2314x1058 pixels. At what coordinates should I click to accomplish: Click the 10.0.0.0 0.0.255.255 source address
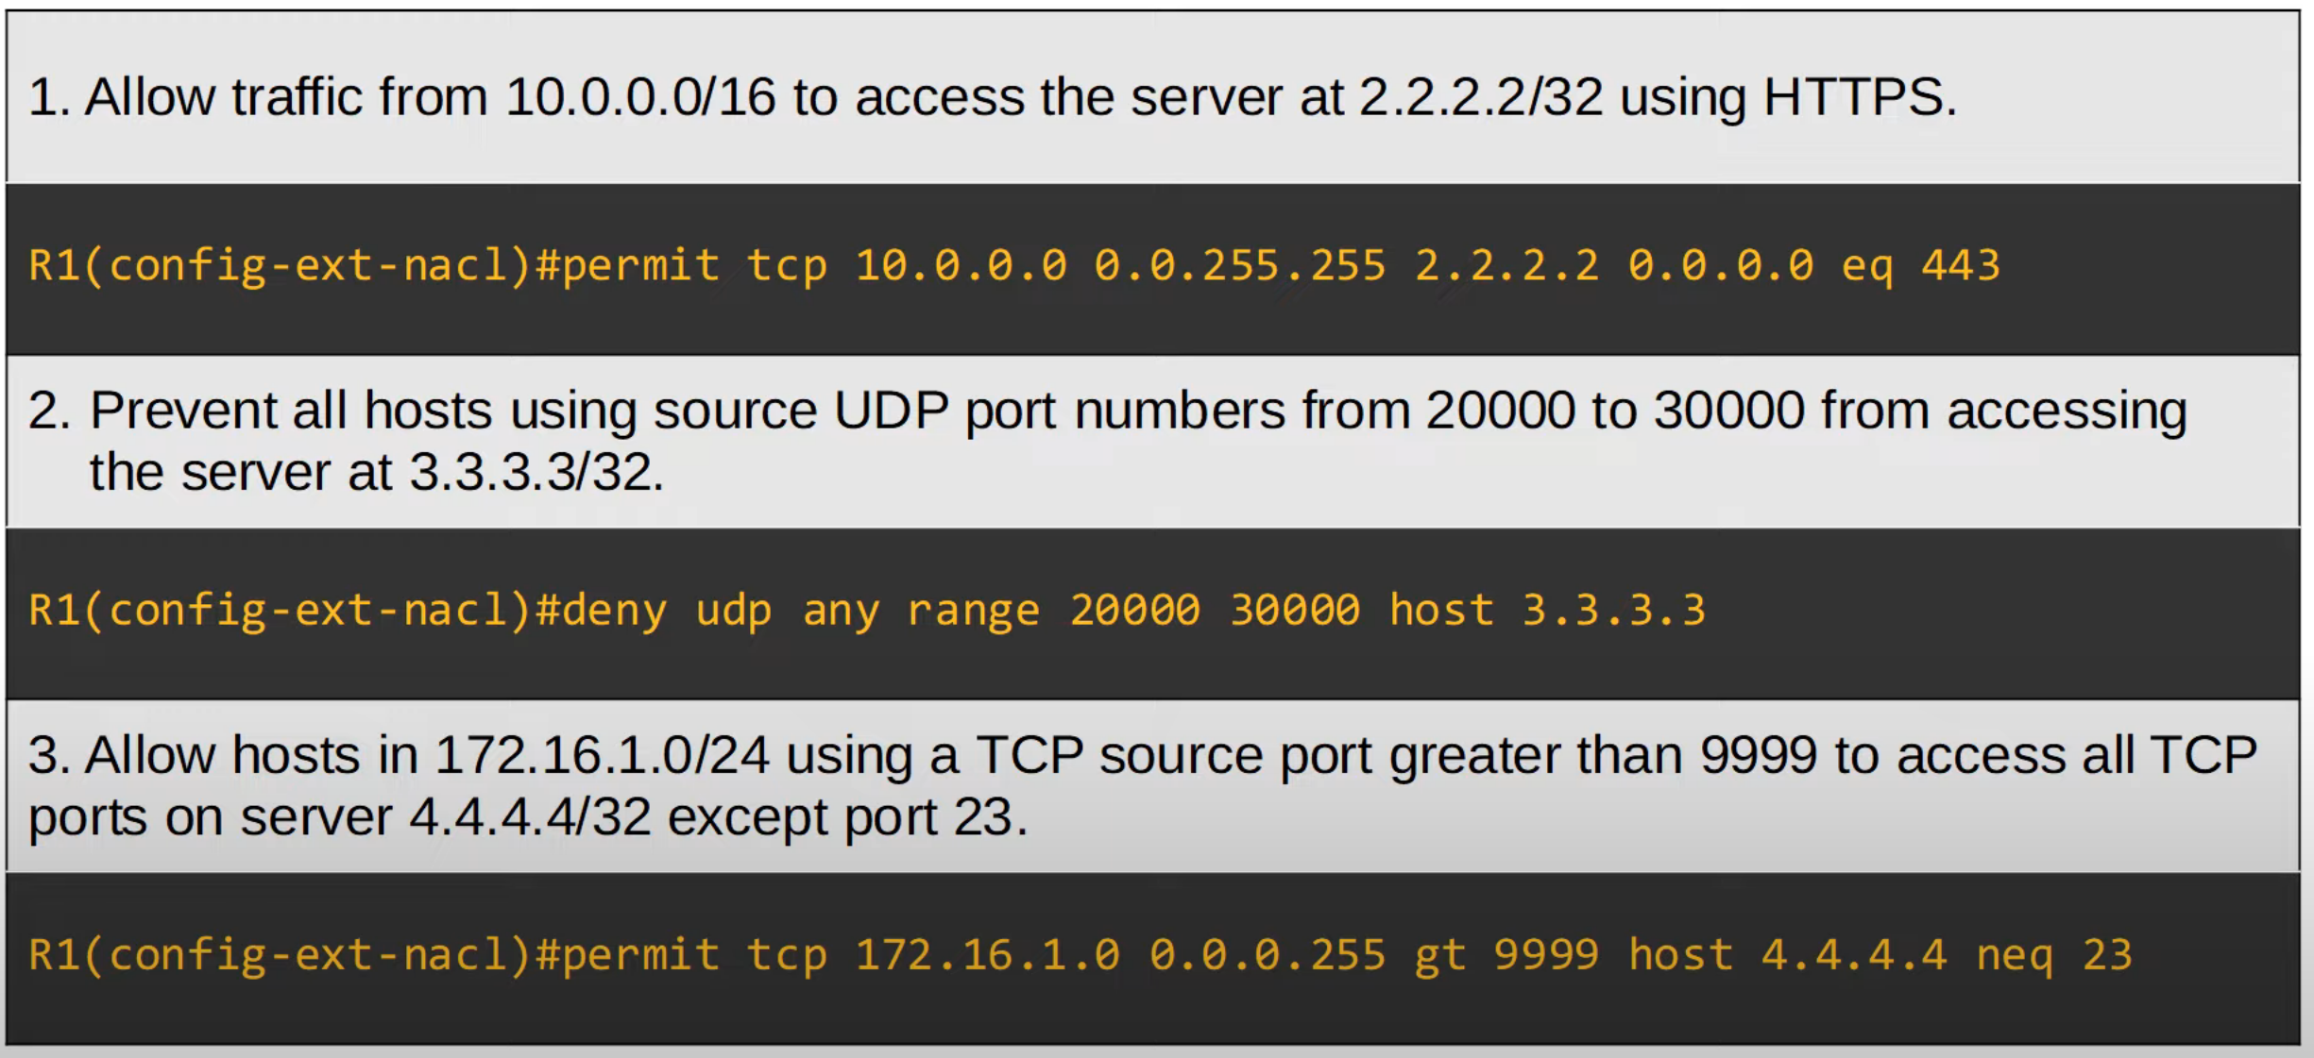click(1120, 265)
